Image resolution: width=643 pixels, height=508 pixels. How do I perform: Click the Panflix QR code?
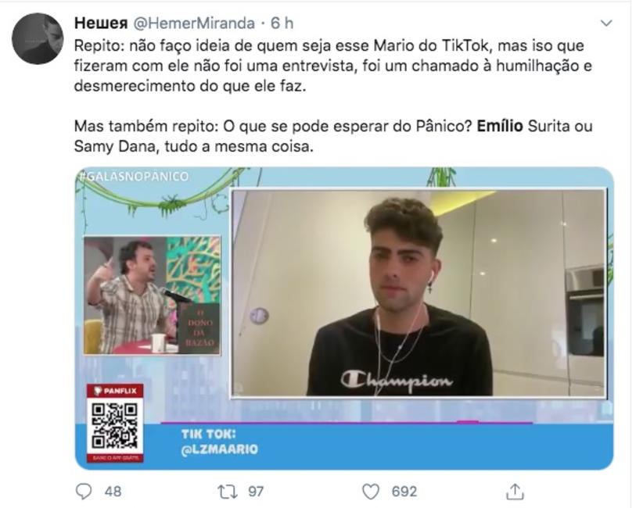pyautogui.click(x=115, y=426)
